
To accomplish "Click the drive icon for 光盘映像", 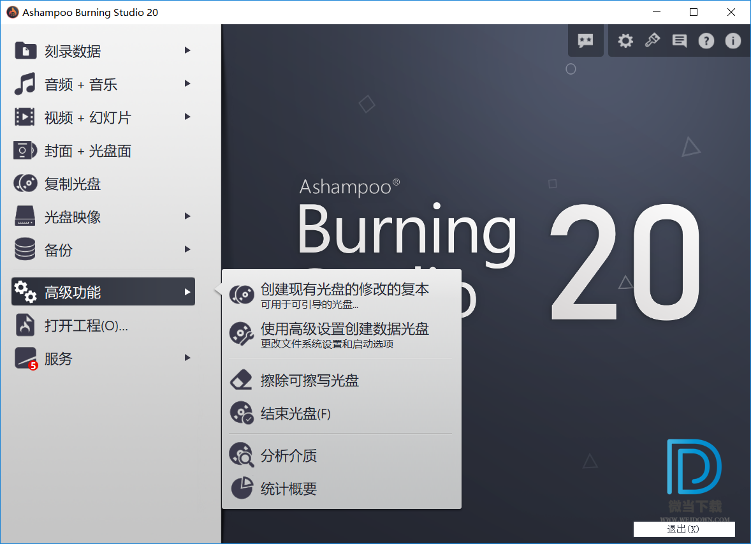I will (25, 216).
